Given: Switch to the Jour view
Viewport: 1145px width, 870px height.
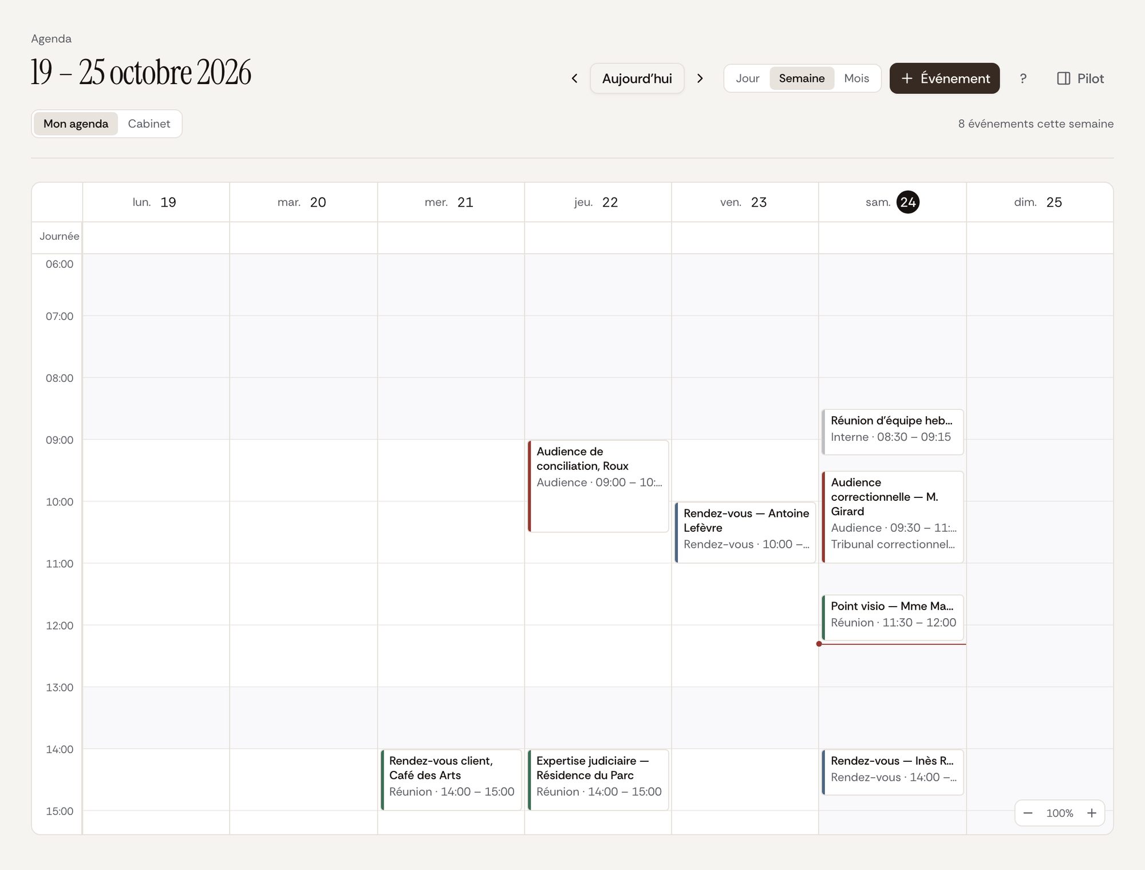Looking at the screenshot, I should pyautogui.click(x=747, y=78).
